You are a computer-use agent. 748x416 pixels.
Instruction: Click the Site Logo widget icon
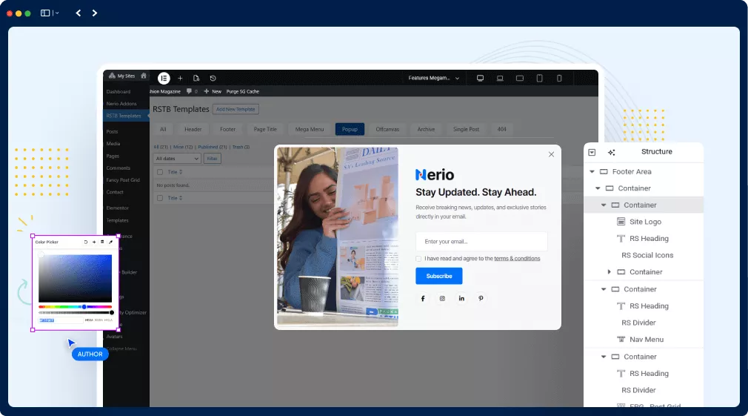click(x=621, y=222)
